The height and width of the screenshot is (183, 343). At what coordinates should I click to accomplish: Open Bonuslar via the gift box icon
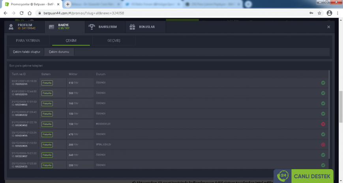click(132, 27)
